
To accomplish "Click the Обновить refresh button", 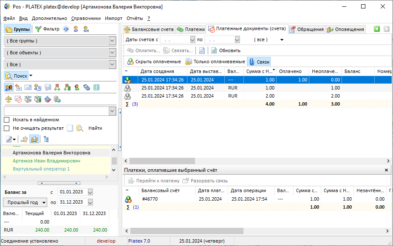I will point(226,50).
